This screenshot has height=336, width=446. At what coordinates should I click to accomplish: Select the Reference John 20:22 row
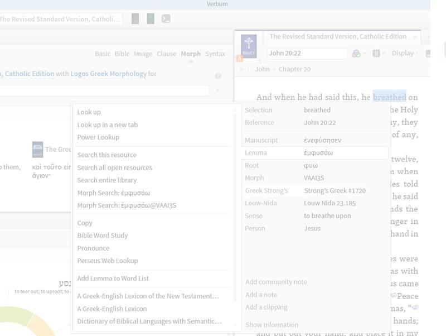coord(315,123)
